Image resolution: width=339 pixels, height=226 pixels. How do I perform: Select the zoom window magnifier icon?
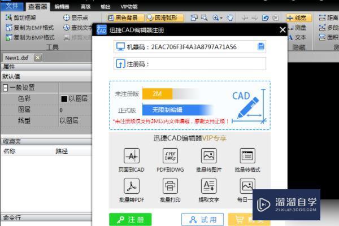[x=205, y=18]
